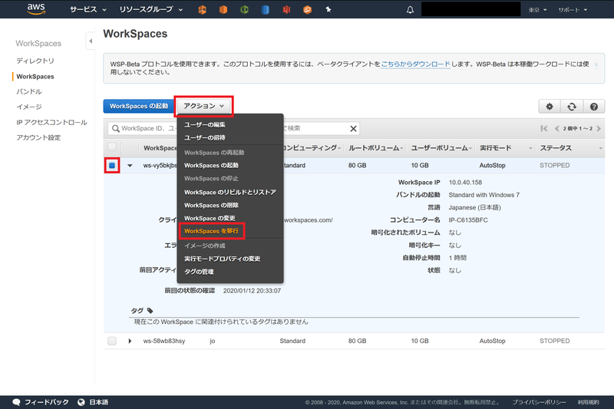Open the サポート dropdown
The image size is (614, 409).
pos(573,10)
